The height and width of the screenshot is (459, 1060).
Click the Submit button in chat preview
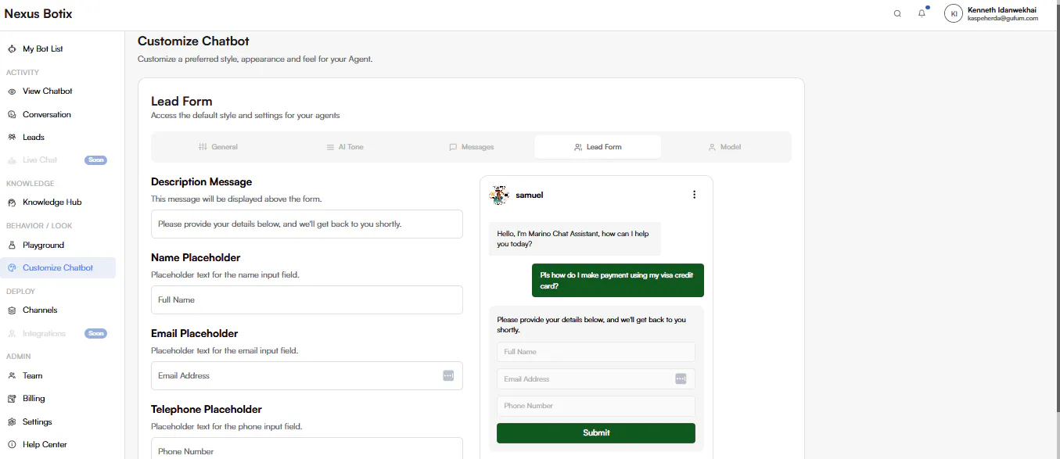click(x=596, y=433)
